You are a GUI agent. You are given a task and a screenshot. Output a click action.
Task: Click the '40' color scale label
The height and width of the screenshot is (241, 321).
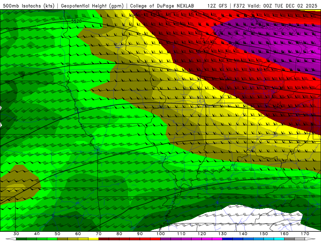[37, 234]
